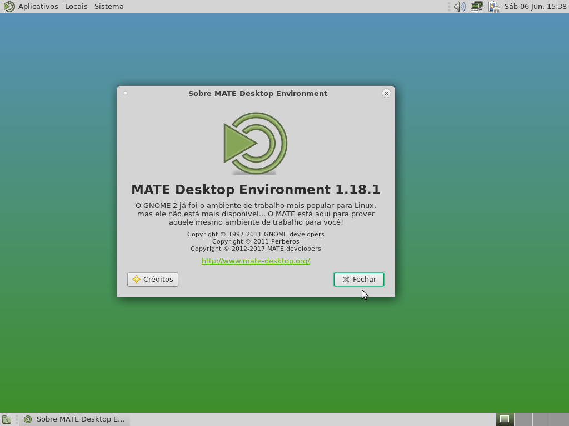Switch to the second workspace
Screen dimensions: 569x426
pos(523,419)
